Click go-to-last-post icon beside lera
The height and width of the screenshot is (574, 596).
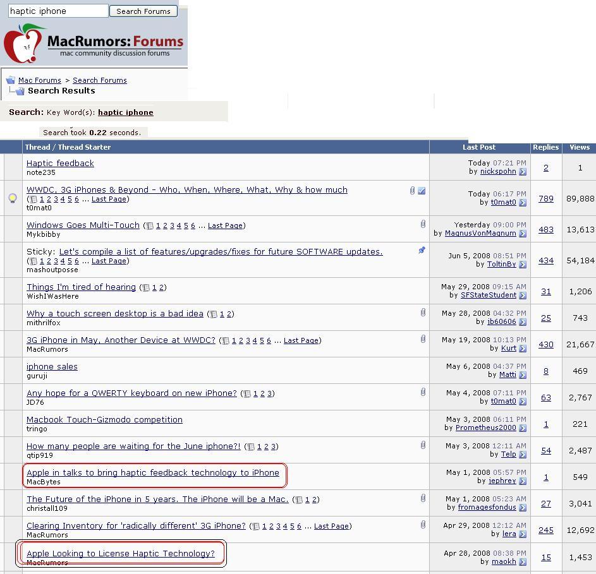(523, 534)
